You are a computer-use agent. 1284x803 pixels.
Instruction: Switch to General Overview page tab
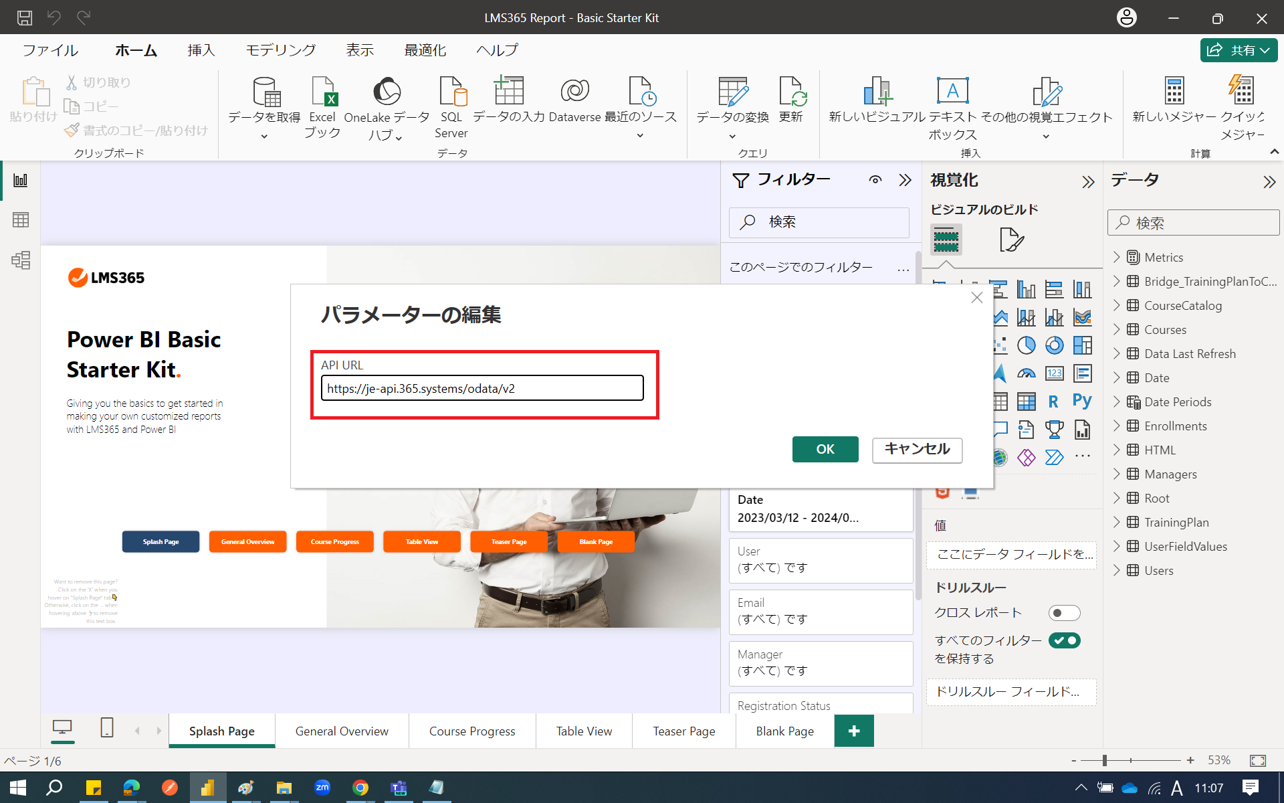coord(342,731)
